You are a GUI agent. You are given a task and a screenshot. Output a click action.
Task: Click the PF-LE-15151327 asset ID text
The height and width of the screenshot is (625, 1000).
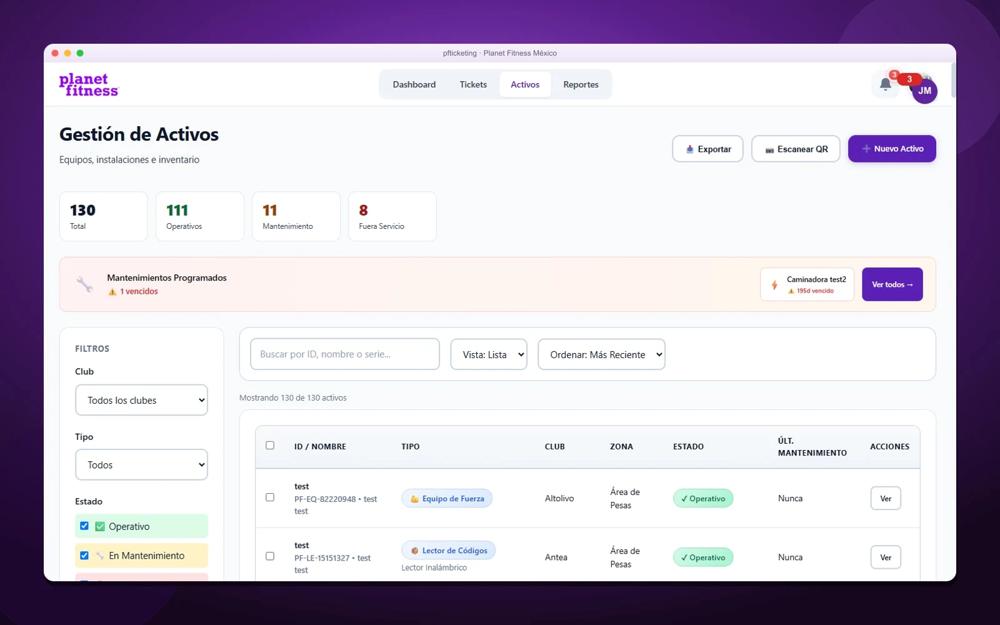pos(322,557)
